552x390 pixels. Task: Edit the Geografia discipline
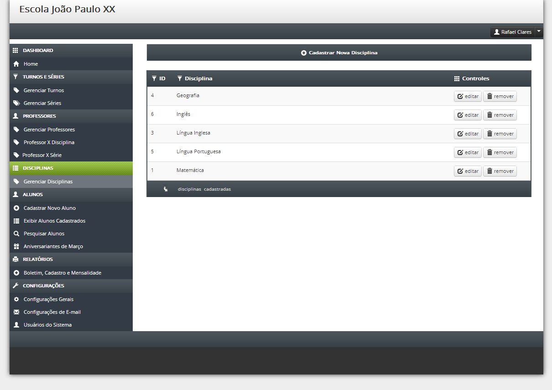(x=468, y=96)
